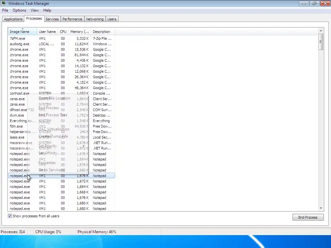This screenshot has width=331, height=248.
Task: Select the dwm.exe process
Action: tap(61, 115)
